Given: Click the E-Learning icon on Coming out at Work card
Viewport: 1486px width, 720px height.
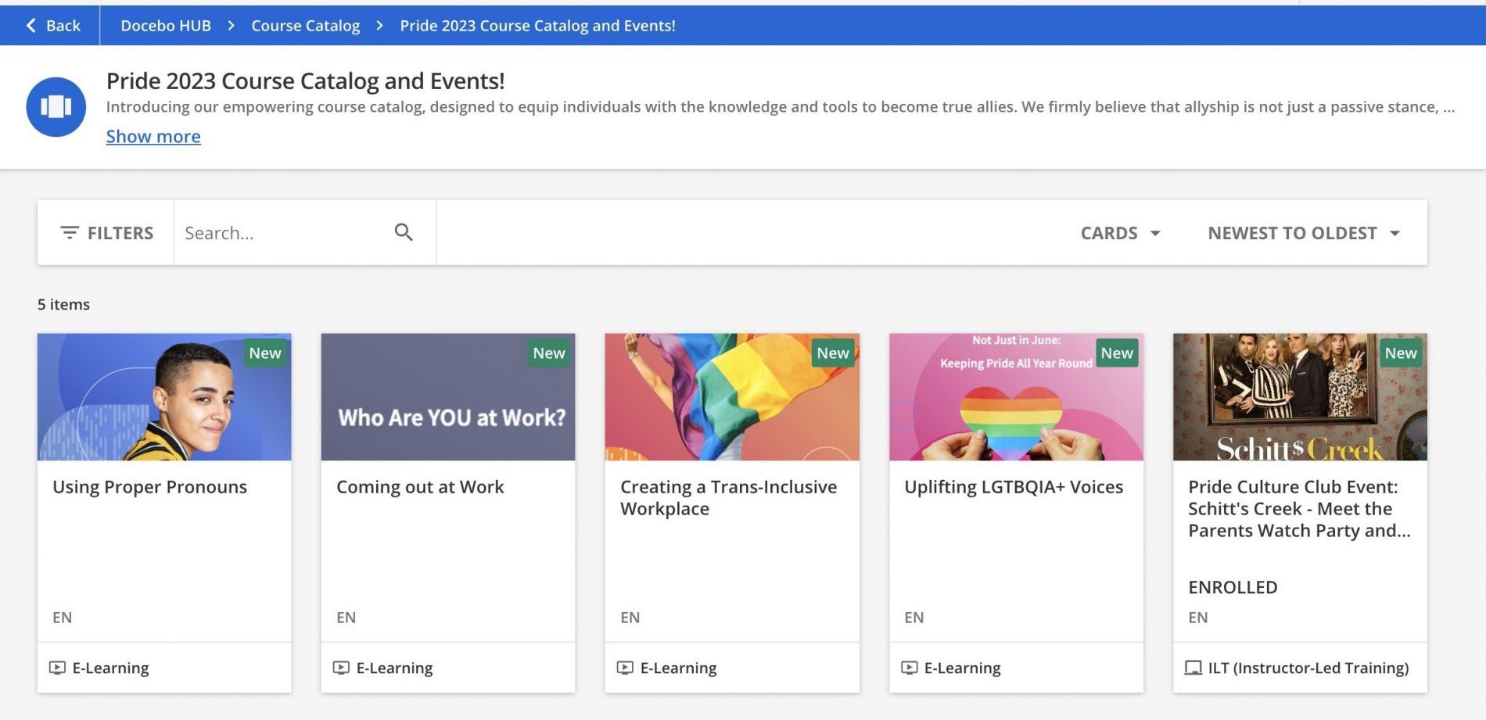Looking at the screenshot, I should (x=342, y=668).
